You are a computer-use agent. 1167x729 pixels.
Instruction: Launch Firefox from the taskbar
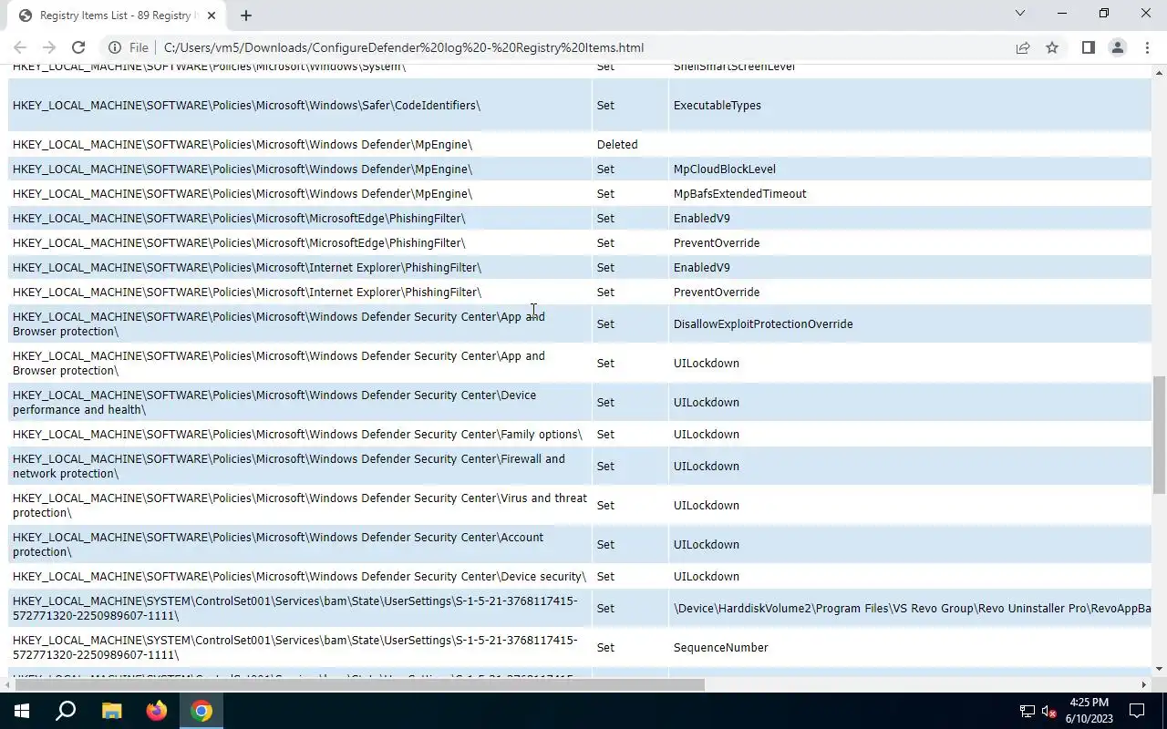[x=157, y=711]
